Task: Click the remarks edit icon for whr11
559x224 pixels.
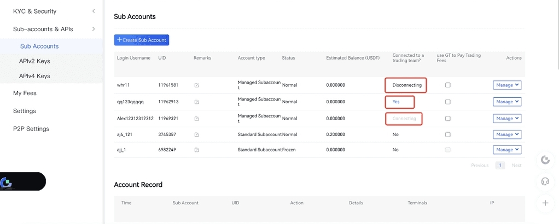Action: tap(196, 85)
